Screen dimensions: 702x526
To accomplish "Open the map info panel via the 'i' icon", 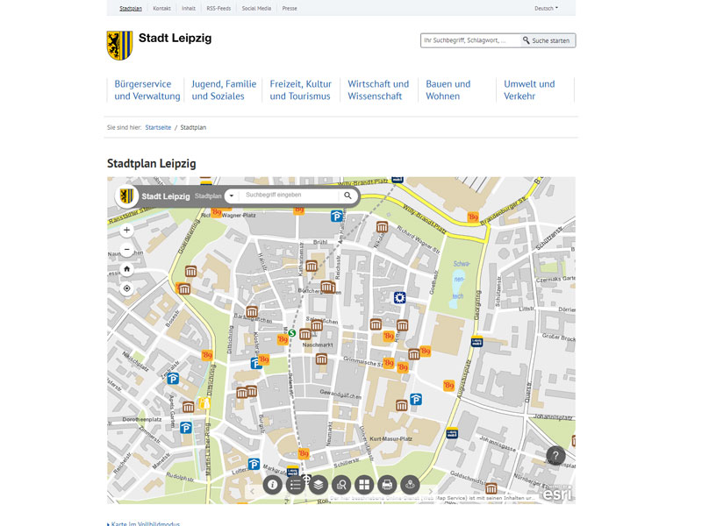I will pyautogui.click(x=273, y=485).
